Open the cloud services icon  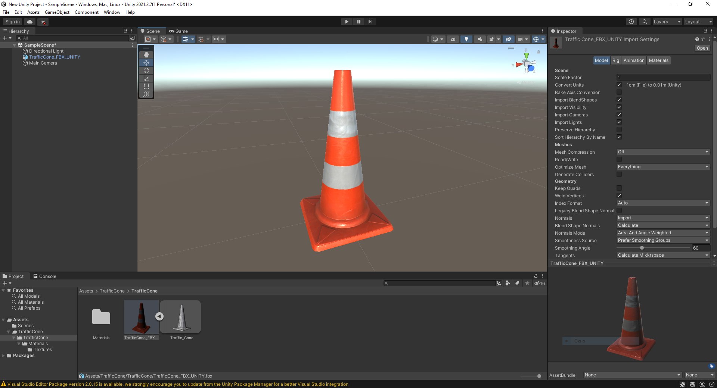30,22
